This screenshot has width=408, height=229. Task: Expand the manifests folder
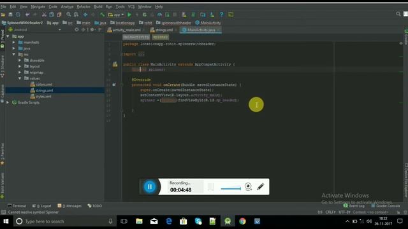coord(14,43)
